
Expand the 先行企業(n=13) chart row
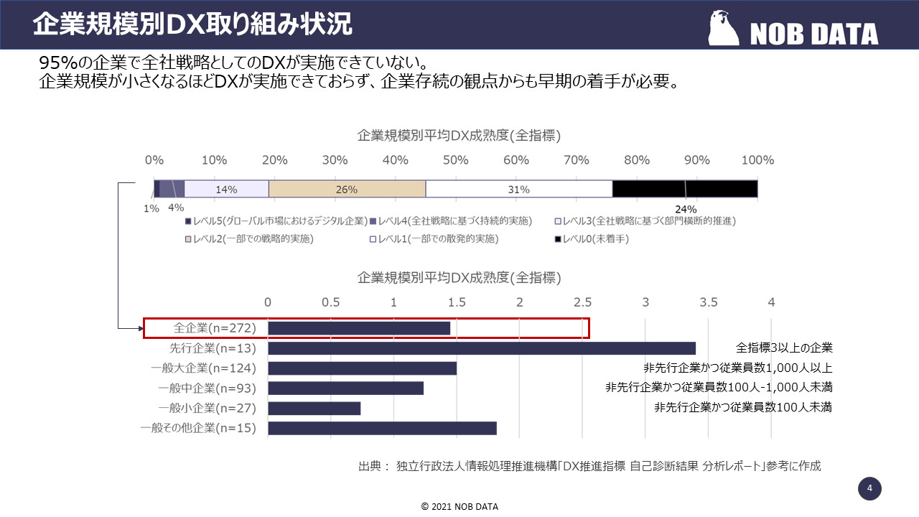coord(481,348)
